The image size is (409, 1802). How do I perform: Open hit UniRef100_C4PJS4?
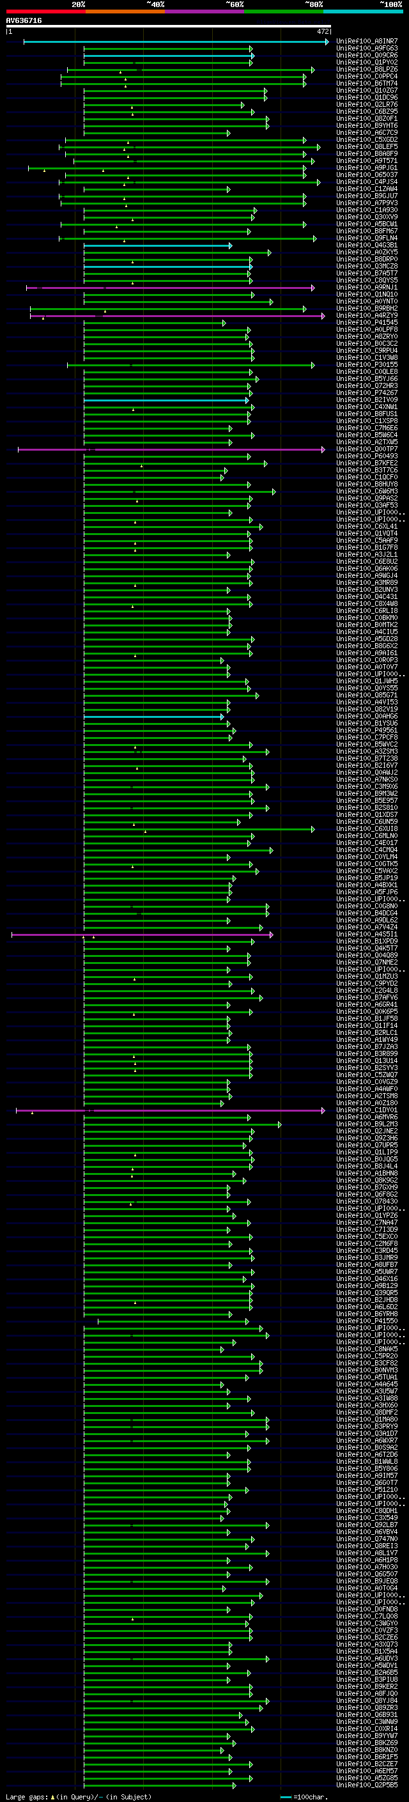pyautogui.click(x=367, y=182)
